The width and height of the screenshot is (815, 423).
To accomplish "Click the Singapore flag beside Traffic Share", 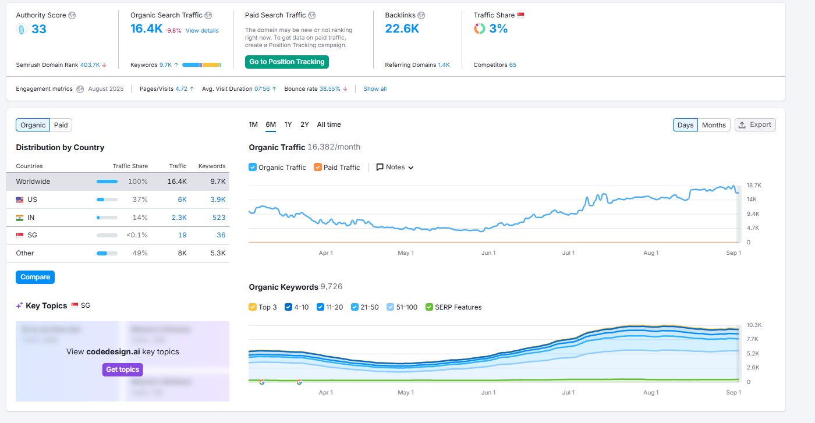I will coord(520,16).
